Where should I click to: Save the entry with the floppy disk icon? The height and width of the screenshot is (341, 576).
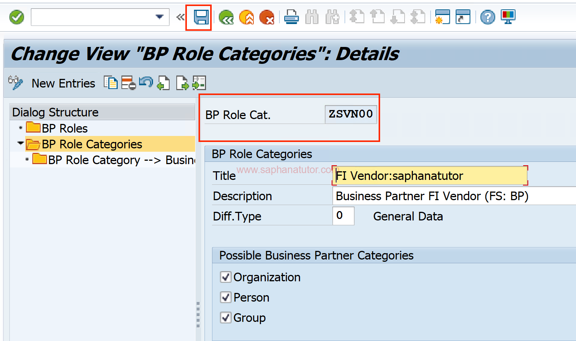(201, 17)
